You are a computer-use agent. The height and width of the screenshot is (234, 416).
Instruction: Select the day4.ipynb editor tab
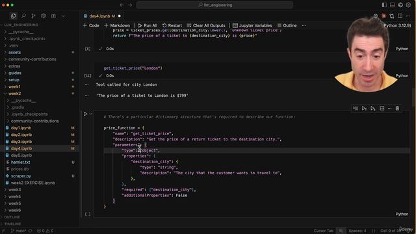click(101, 16)
